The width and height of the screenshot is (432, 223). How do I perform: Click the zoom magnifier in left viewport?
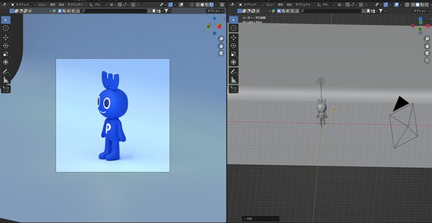[x=221, y=39]
